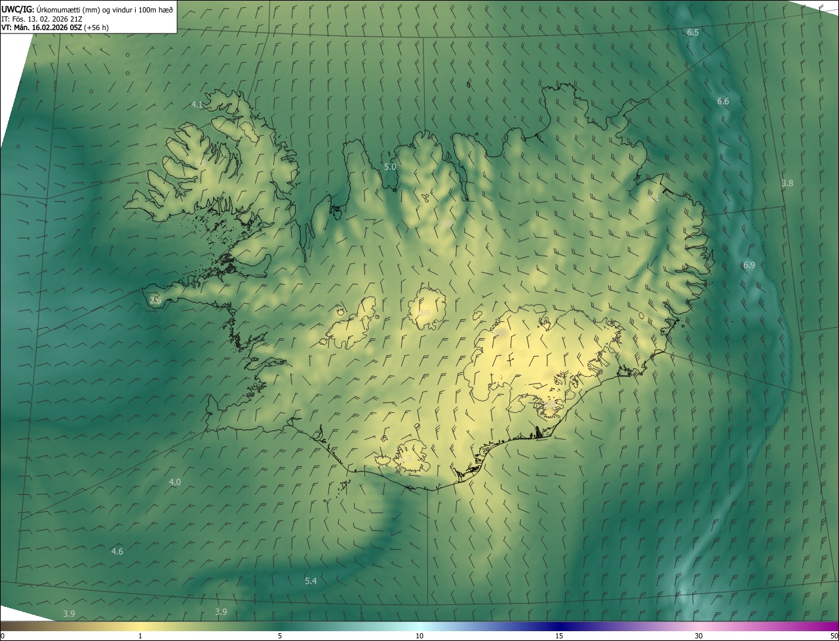The width and height of the screenshot is (839, 641).
Task: Click the color scale label 10
Action: [419, 636]
